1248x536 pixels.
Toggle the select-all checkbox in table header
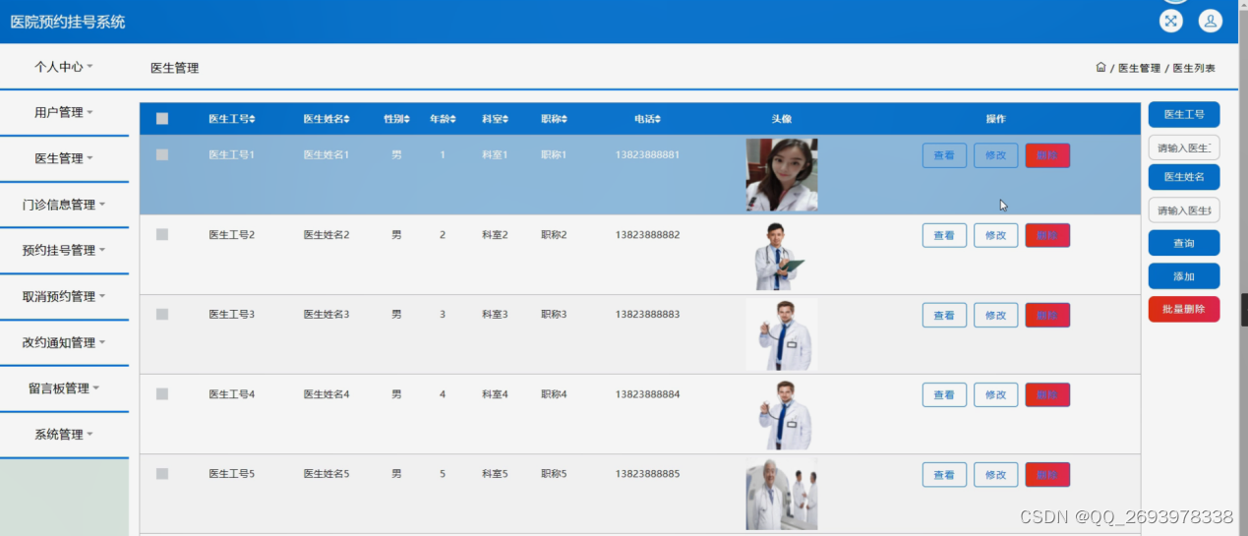[162, 119]
